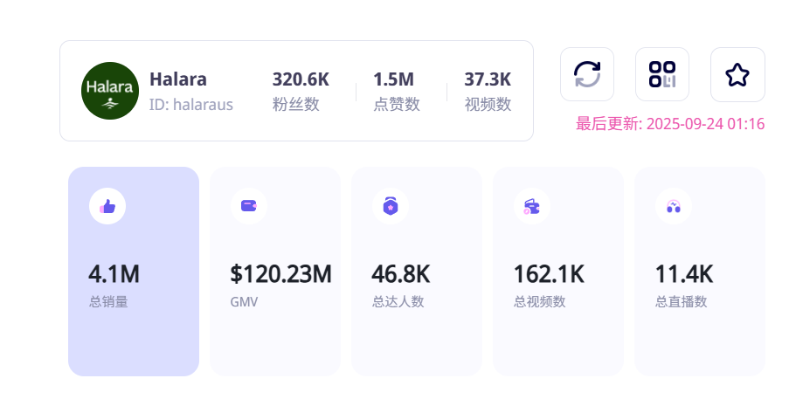Screen dimensions: 789x406
Task: Open the QR code scan icon
Action: tap(662, 74)
